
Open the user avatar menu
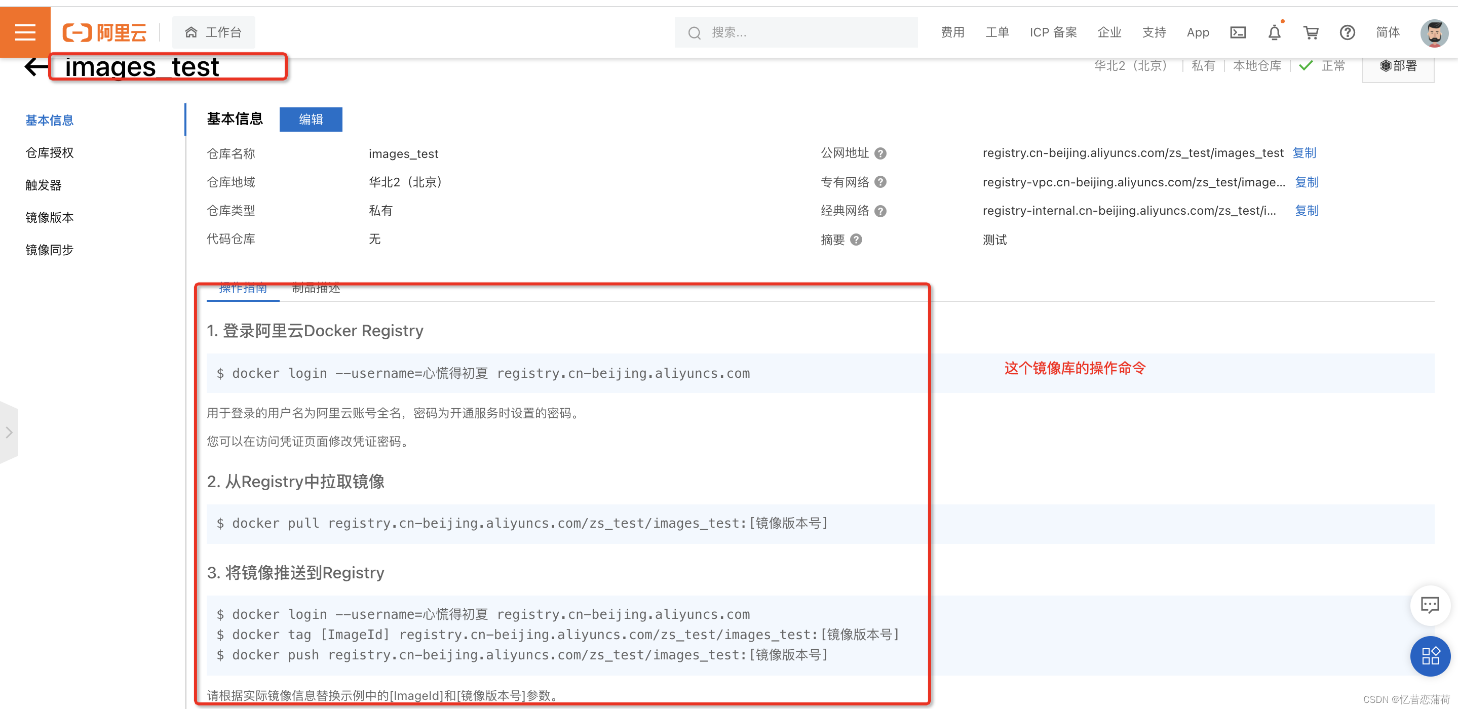click(1435, 33)
